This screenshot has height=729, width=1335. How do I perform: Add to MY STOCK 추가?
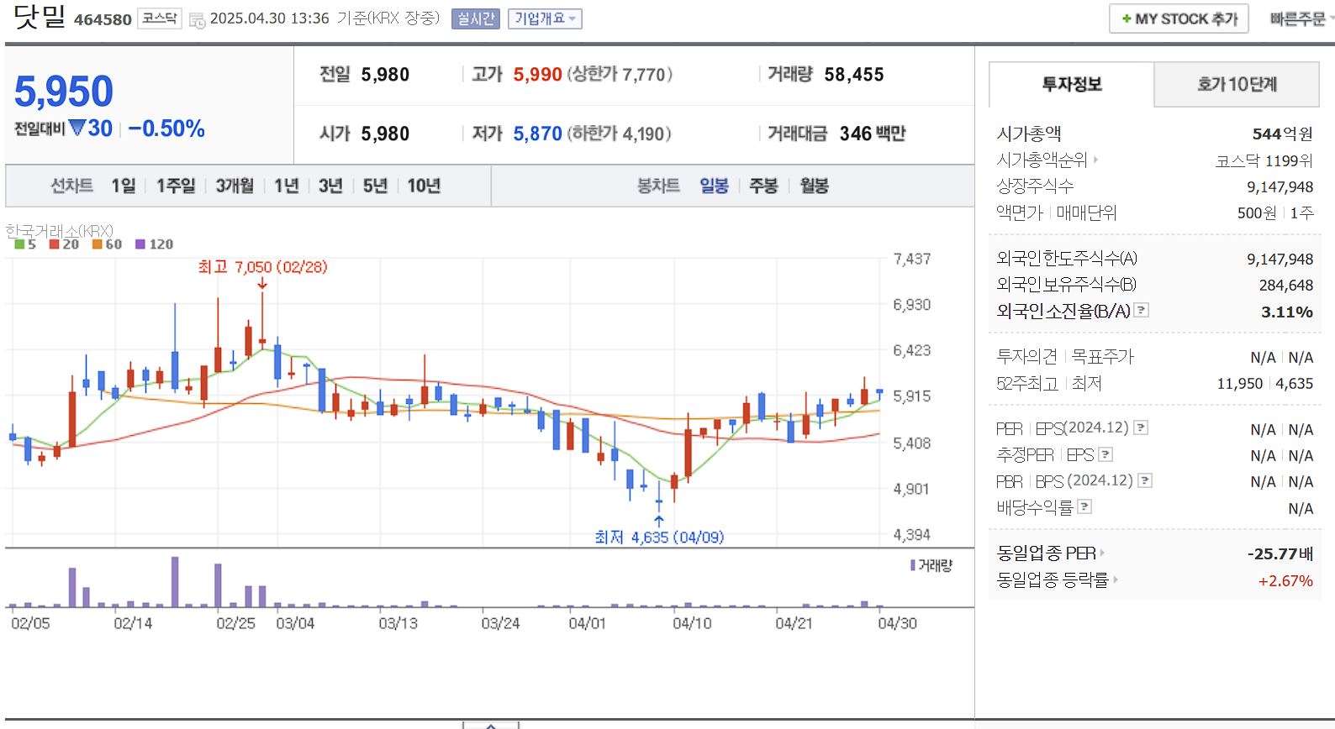pos(1179,18)
